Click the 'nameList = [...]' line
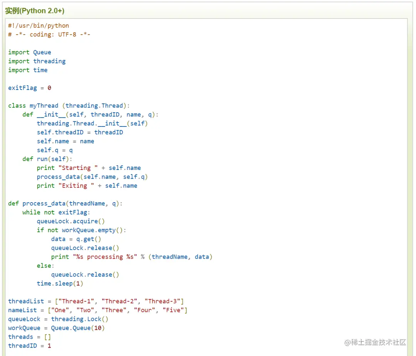 tap(97, 310)
